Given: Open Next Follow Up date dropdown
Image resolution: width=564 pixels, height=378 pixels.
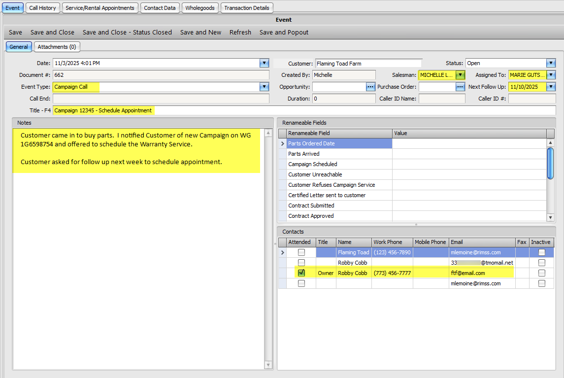Looking at the screenshot, I should click(x=551, y=87).
